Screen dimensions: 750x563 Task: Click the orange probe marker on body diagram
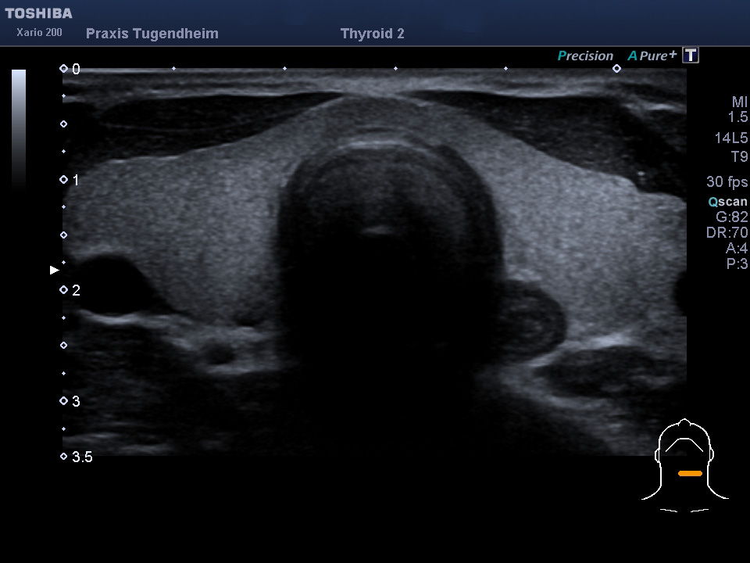coord(690,474)
